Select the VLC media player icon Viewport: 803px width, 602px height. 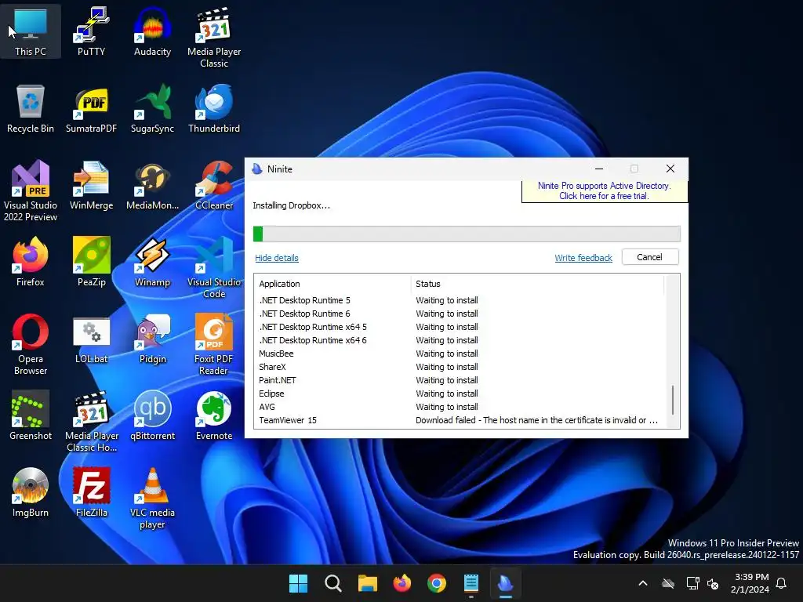152,498
